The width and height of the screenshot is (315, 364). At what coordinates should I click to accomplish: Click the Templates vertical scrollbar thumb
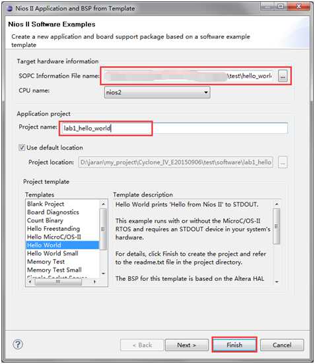pos(103,229)
